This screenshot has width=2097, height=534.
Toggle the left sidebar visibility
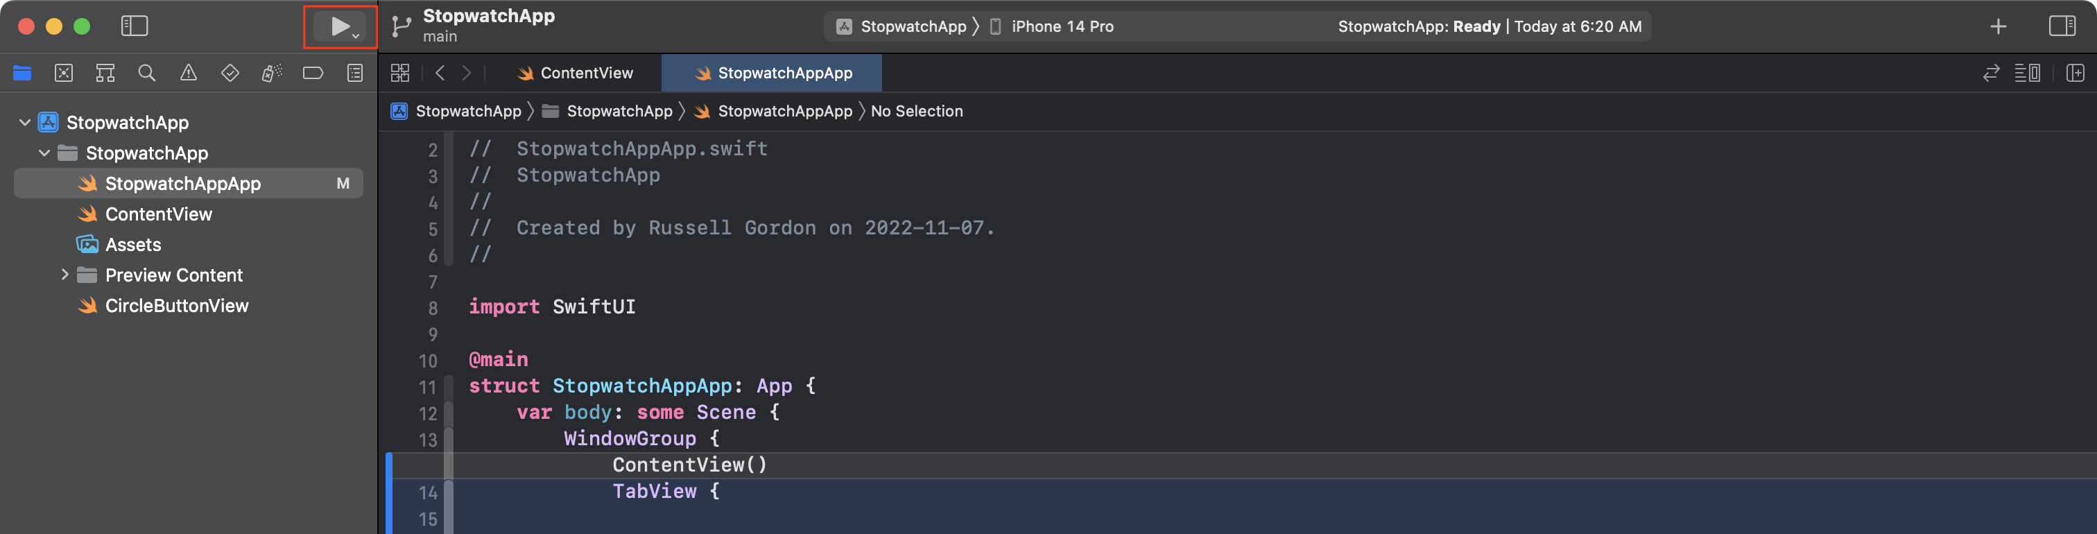click(x=135, y=25)
